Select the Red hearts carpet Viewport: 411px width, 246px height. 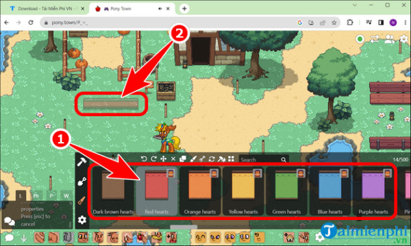pyautogui.click(x=156, y=191)
